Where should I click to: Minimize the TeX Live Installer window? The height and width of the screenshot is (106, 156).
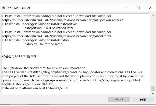click(x=126, y=8)
